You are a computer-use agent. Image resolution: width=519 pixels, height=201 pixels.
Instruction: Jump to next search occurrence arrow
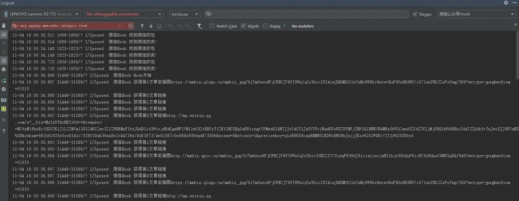pos(151,26)
